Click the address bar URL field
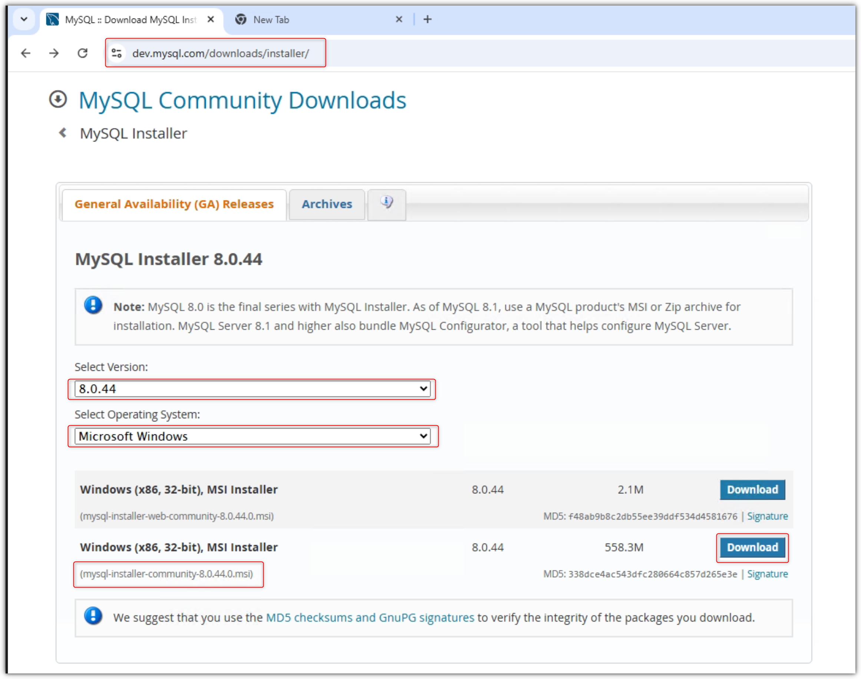The image size is (861, 679). pos(220,53)
